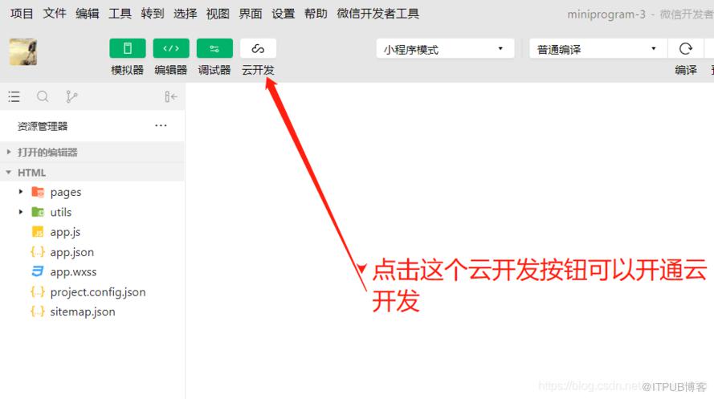Click the app.wxss stylesheet icon

click(x=38, y=271)
